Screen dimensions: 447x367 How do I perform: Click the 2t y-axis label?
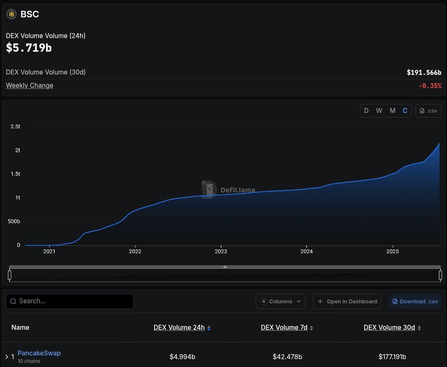17,150
